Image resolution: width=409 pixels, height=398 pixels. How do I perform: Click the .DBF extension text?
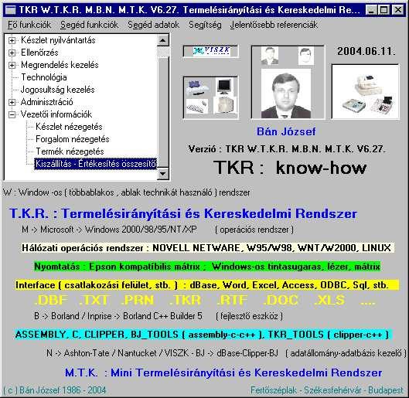[51, 300]
